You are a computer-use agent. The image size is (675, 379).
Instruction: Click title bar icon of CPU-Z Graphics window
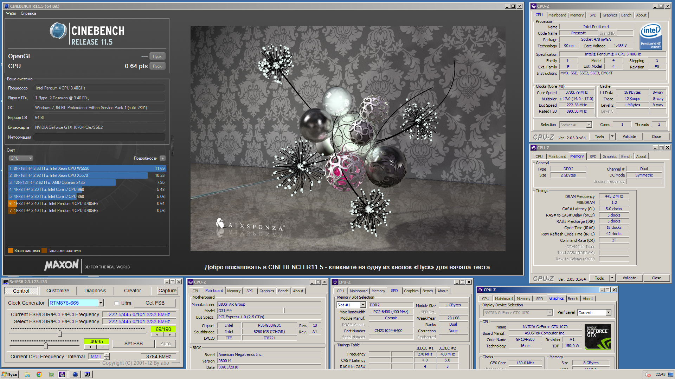click(x=480, y=290)
